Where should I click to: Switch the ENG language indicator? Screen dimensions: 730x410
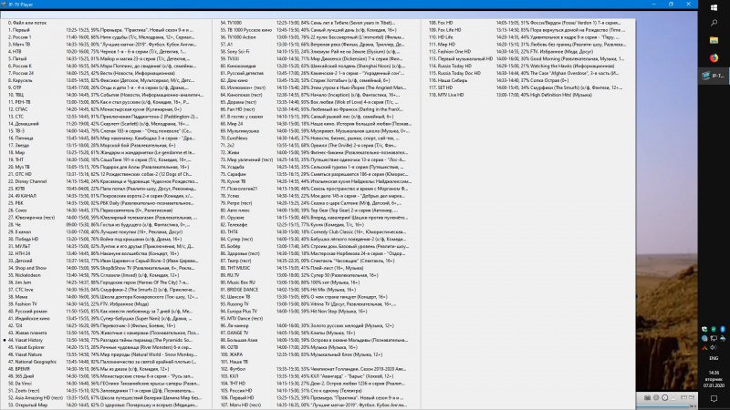[x=714, y=358]
